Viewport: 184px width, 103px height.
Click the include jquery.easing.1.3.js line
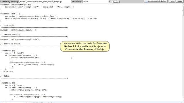[x=20, y=39]
